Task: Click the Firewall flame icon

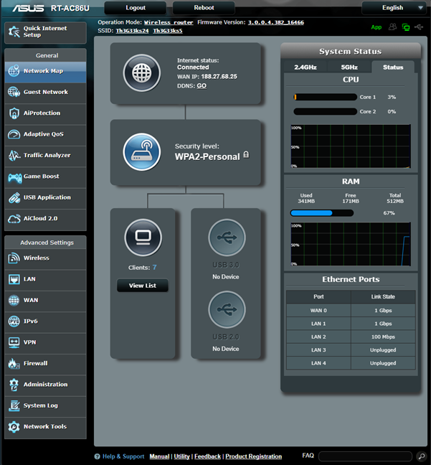Action: [x=14, y=364]
